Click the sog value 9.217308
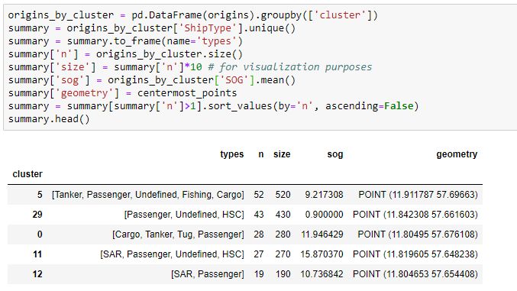The image size is (517, 291). 324,195
